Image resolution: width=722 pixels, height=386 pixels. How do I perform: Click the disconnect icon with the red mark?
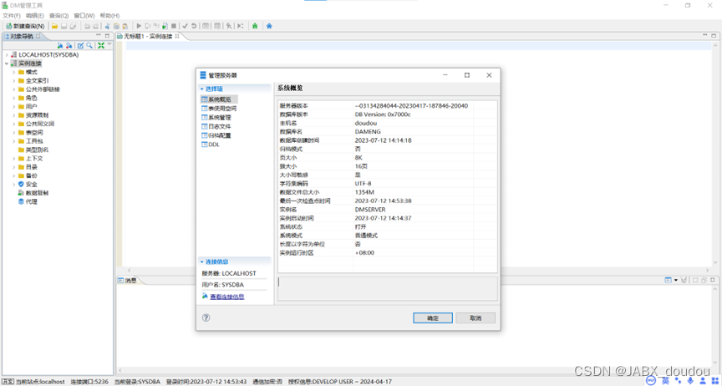69,45
